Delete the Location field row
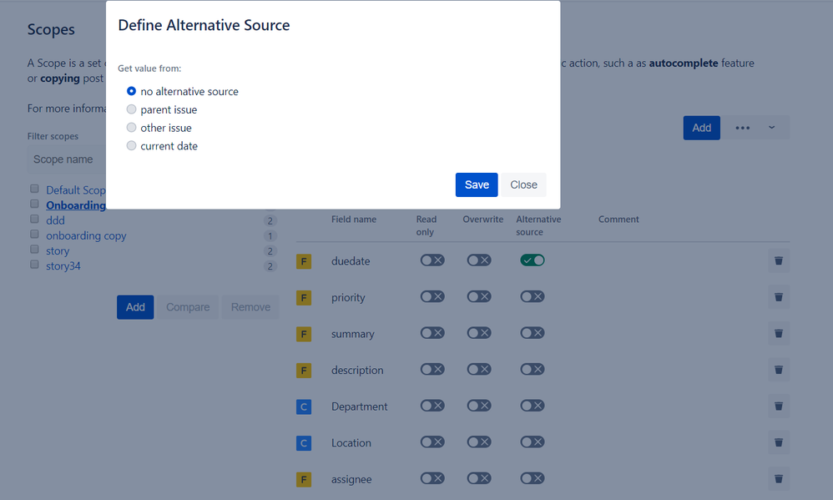This screenshot has height=500, width=833. pos(778,442)
